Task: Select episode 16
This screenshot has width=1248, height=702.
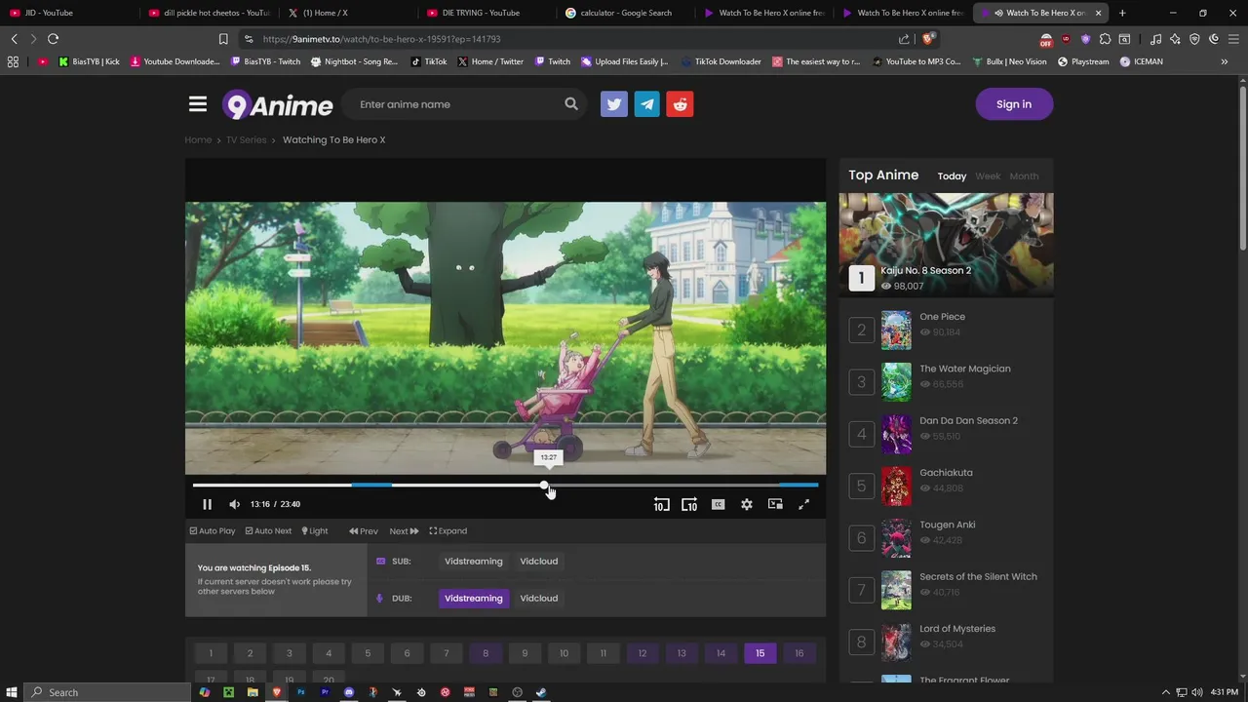Action: coord(799,653)
